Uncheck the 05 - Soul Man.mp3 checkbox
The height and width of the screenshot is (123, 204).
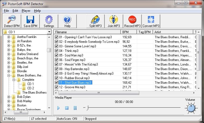[56, 55]
